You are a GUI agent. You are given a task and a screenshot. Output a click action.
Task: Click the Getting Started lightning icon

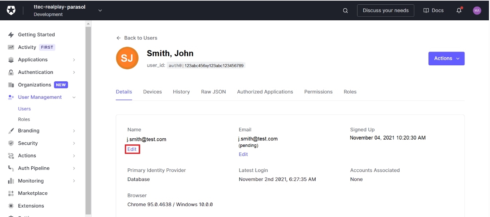11,35
